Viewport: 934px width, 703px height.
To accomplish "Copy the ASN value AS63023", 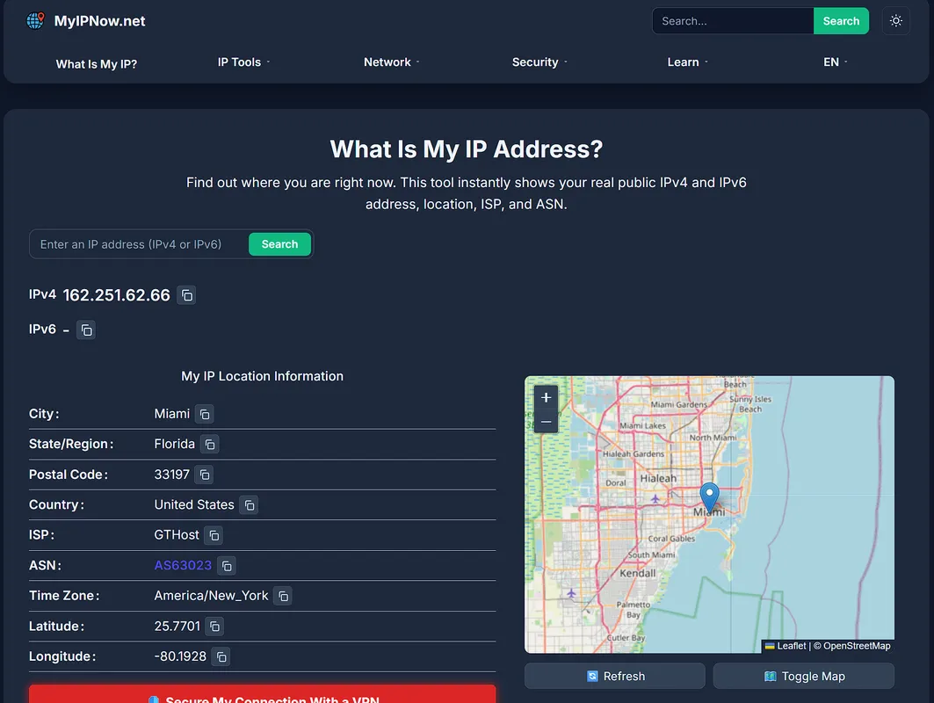I will [x=227, y=566].
